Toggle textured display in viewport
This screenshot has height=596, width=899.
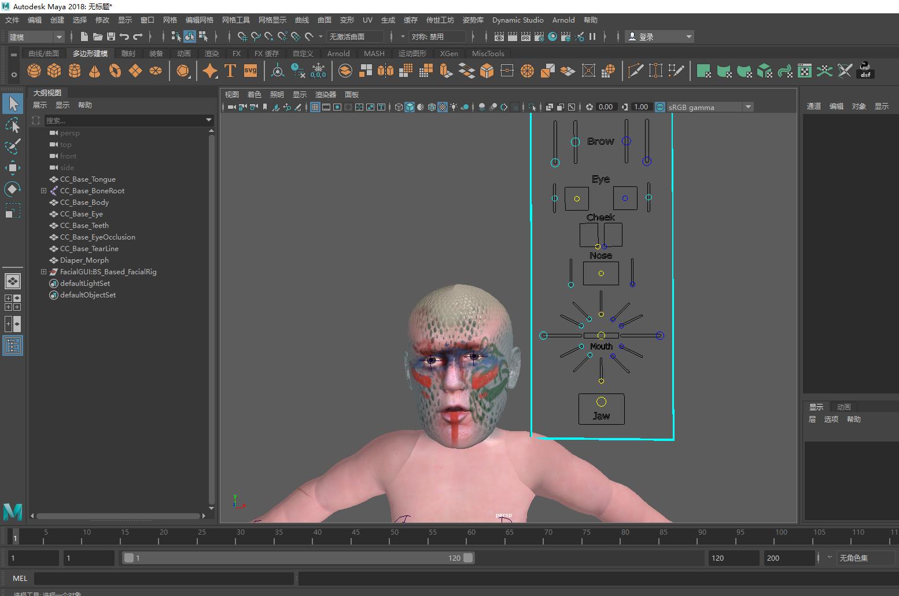(x=443, y=107)
